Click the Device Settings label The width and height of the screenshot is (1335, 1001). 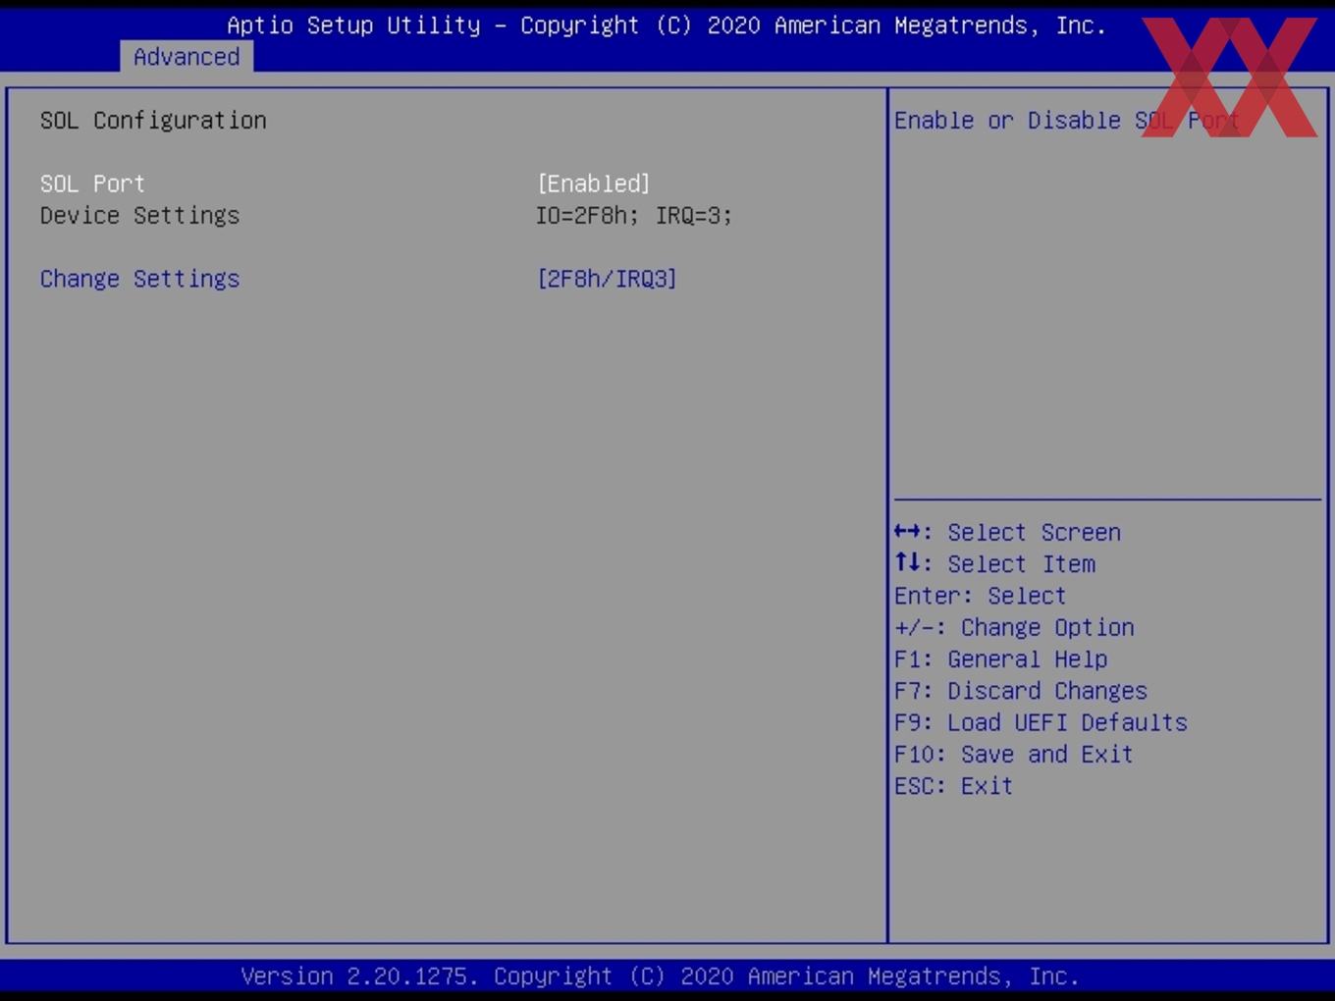139,215
